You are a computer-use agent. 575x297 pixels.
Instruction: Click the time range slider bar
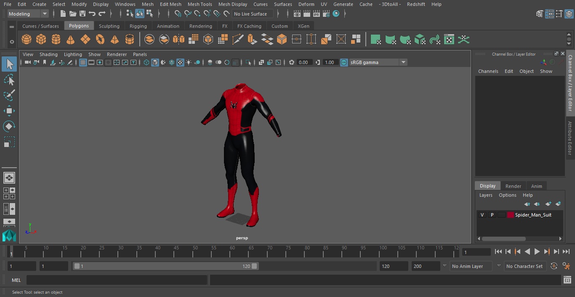coord(165,266)
